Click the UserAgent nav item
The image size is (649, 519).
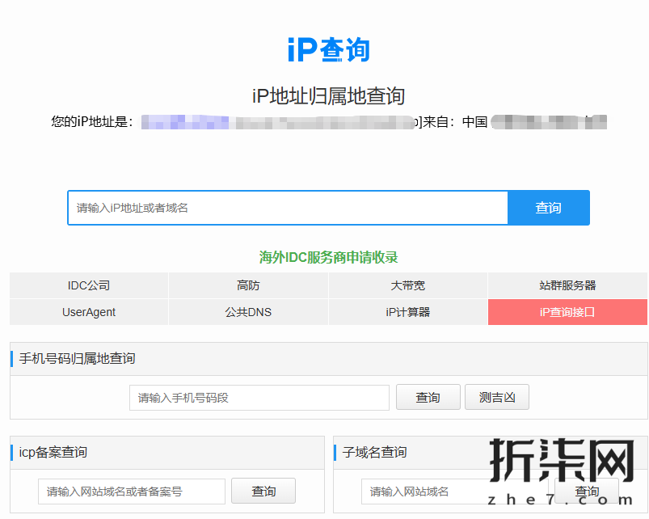(x=88, y=312)
